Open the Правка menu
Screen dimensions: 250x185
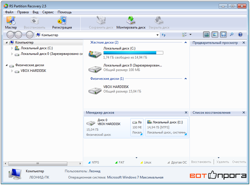[x=23, y=12]
